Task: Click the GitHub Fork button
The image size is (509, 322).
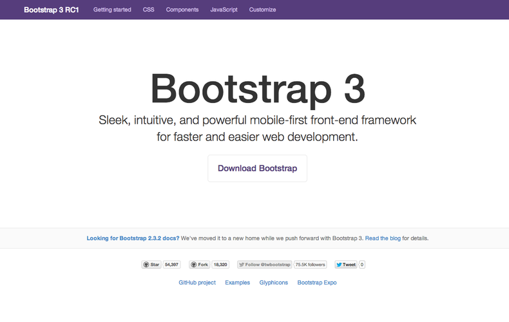Action: point(199,265)
